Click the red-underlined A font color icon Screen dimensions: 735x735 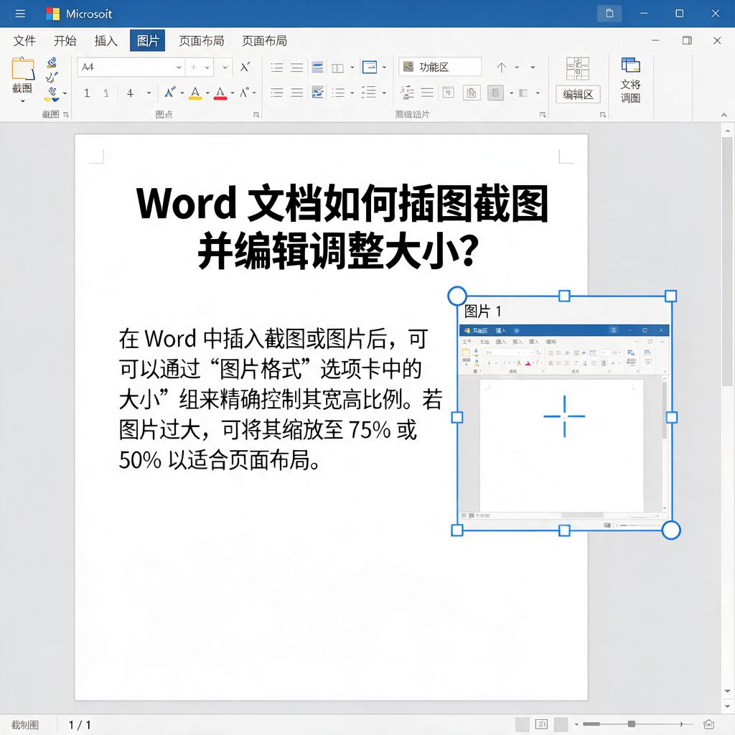click(x=220, y=93)
